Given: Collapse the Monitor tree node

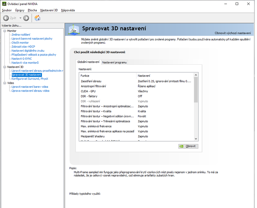Looking at the screenshot, I should pyautogui.click(x=5, y=31).
